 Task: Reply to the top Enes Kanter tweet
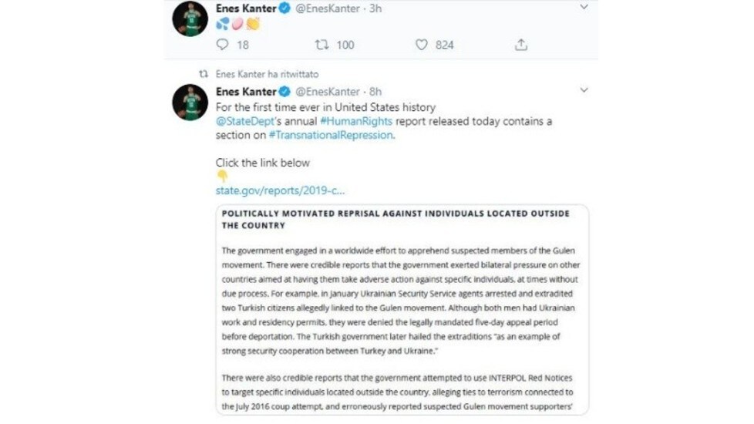pyautogui.click(x=222, y=45)
